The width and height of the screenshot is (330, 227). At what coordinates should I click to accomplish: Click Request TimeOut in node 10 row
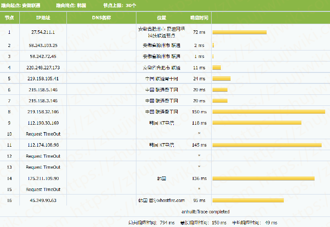coord(43,134)
